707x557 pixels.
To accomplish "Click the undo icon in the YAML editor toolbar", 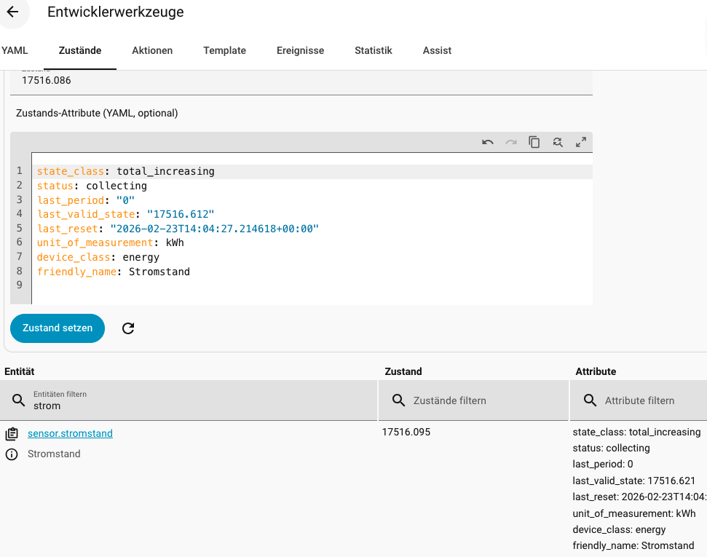I will 488,143.
